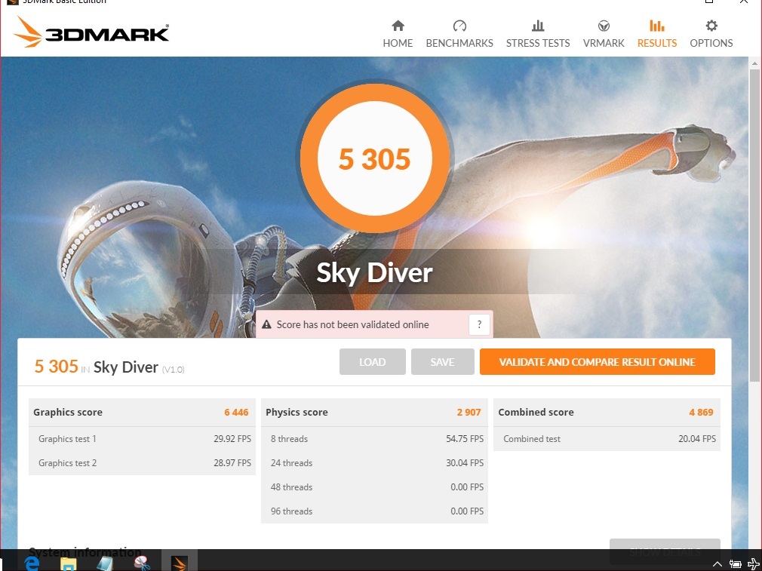Click the Graphics score heading
This screenshot has width=762, height=571.
[x=68, y=413]
